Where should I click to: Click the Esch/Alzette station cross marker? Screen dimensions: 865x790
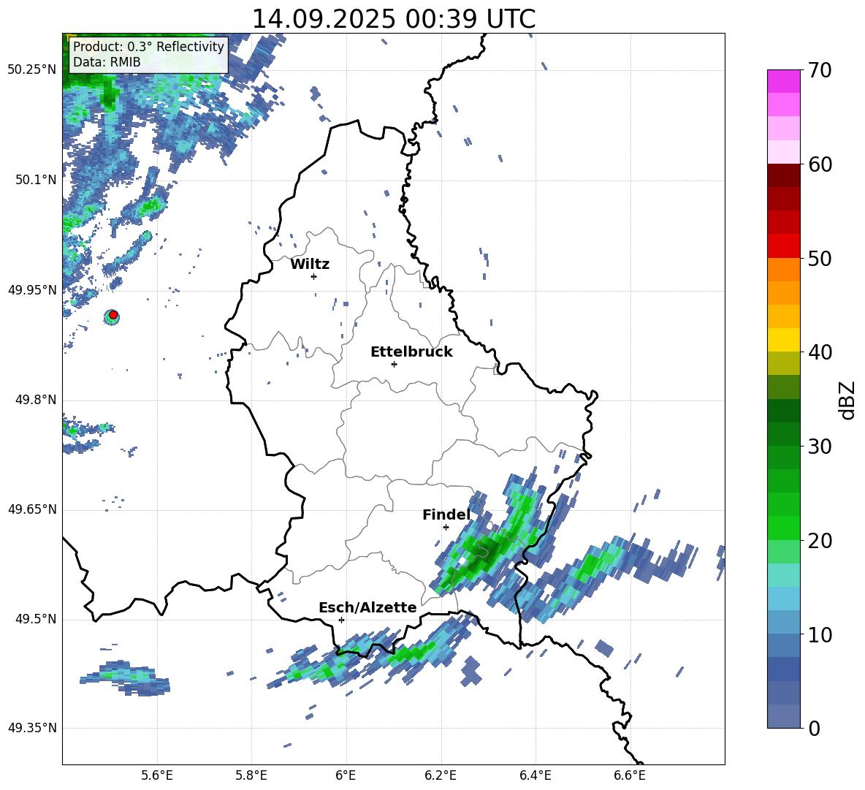pyautogui.click(x=341, y=620)
